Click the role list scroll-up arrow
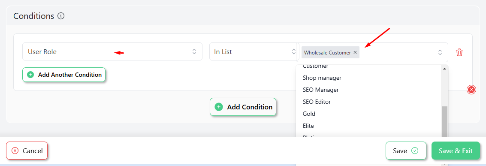486x166 pixels. point(444,69)
